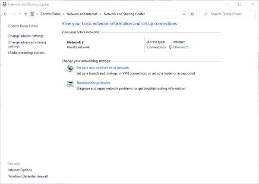Minimize the Network and Sharing Center window
259x184 pixels.
pos(227,4)
